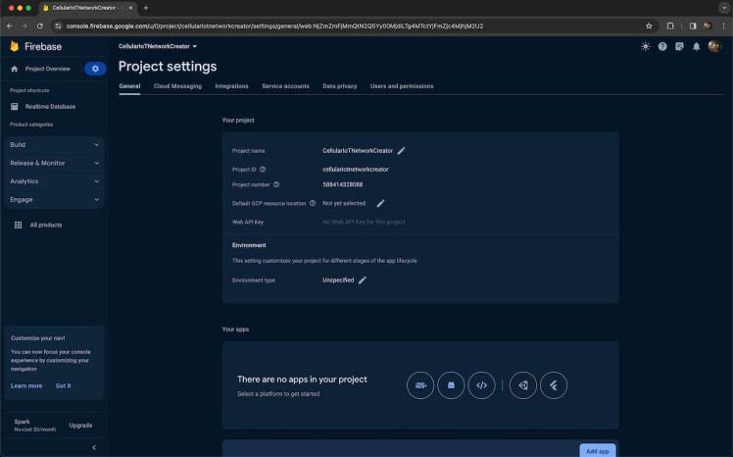Switch to the Data privacy tab
This screenshot has width=733, height=457.
pos(339,86)
